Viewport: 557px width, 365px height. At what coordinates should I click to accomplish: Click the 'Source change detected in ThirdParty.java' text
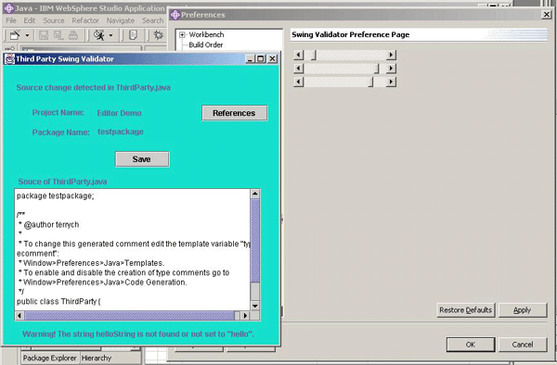pos(94,87)
